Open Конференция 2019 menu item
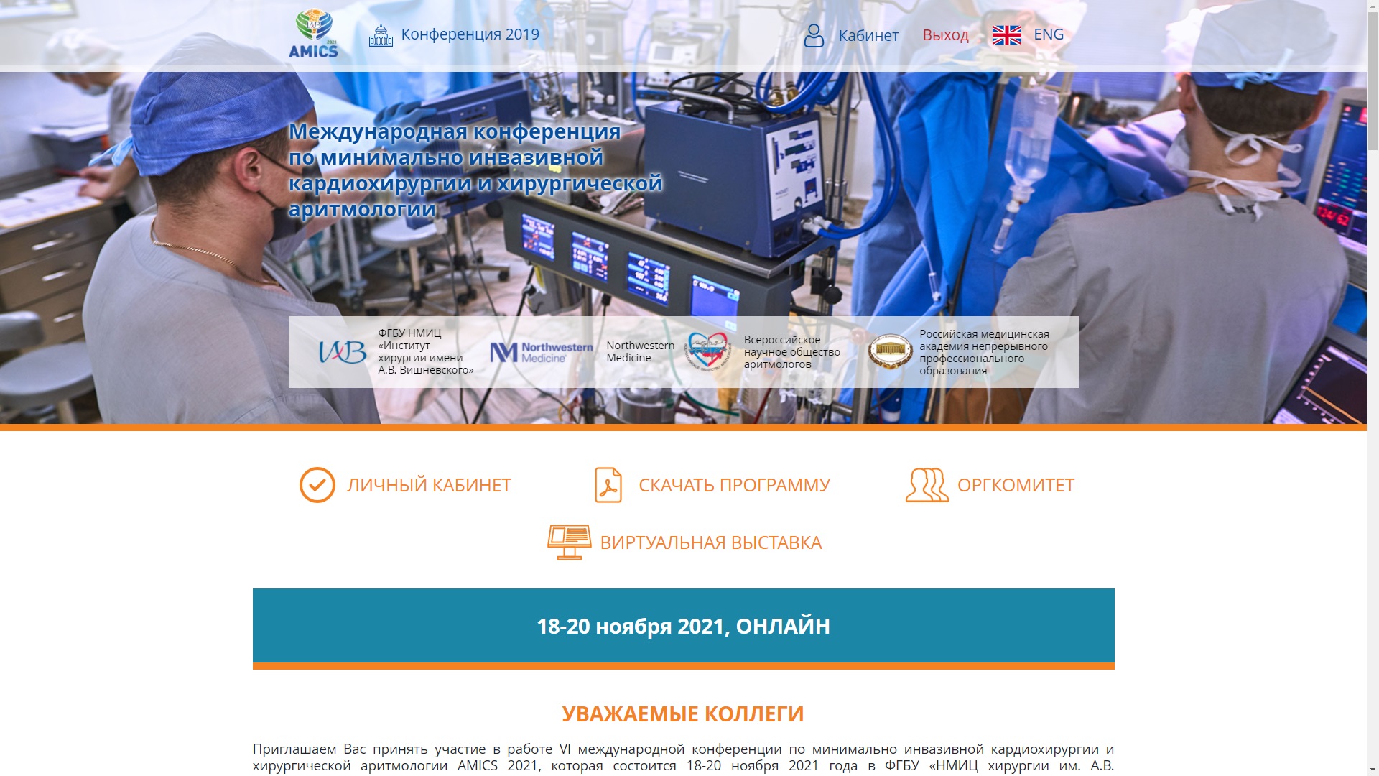 [470, 34]
